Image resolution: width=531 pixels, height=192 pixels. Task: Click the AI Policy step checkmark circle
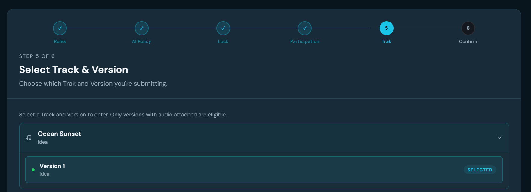pyautogui.click(x=142, y=28)
